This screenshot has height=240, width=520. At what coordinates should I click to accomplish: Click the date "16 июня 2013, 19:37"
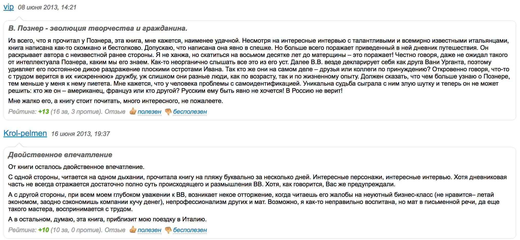coord(81,134)
